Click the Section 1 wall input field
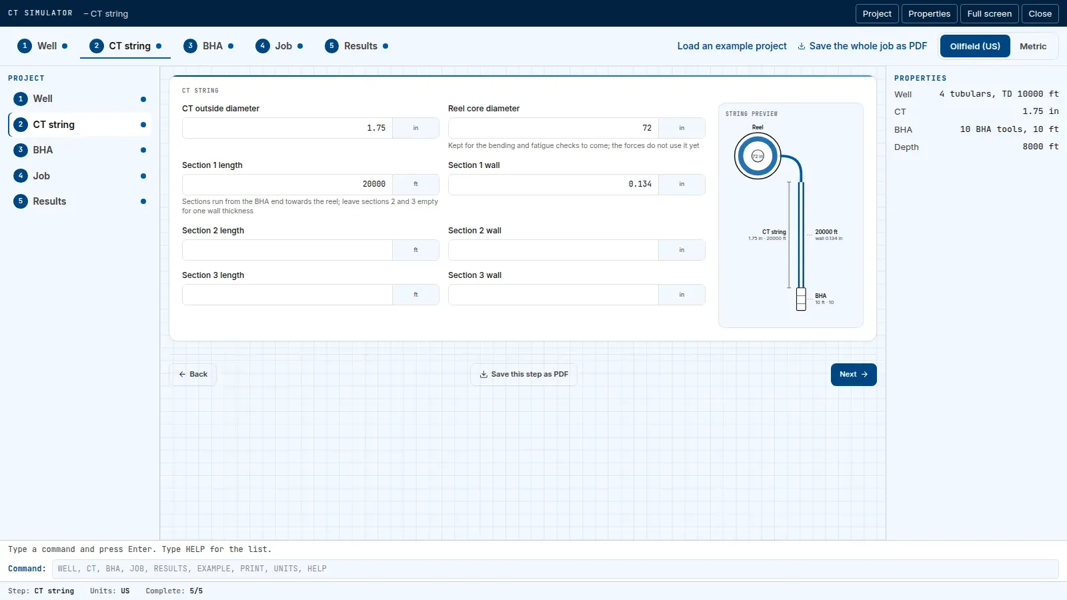This screenshot has width=1067, height=600. 554,185
